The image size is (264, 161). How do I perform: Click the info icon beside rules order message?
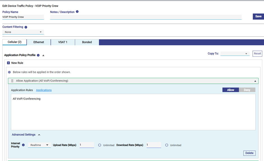(x=9, y=72)
